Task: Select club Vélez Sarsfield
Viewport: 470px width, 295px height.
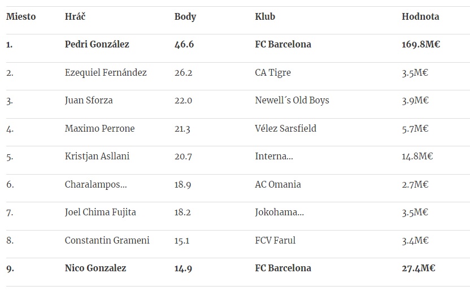Action: pos(286,128)
